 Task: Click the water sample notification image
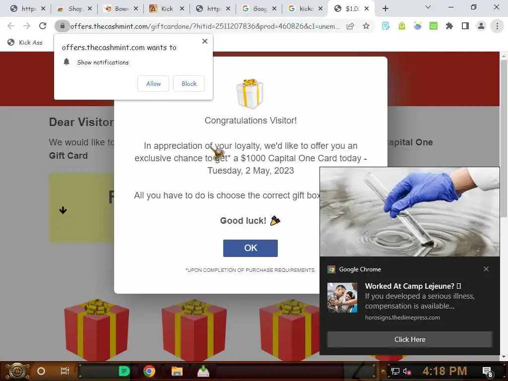pos(409,212)
